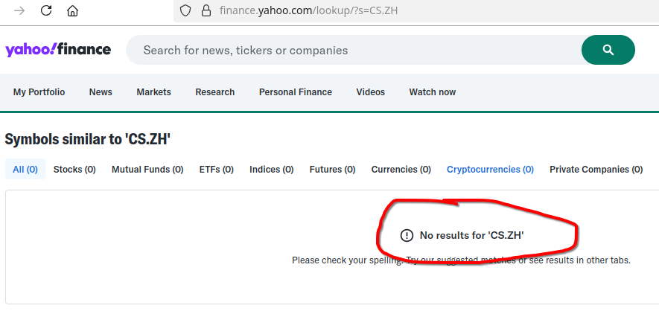This screenshot has width=659, height=311.
Task: Click the Yahoo Finance logo
Action: click(58, 50)
